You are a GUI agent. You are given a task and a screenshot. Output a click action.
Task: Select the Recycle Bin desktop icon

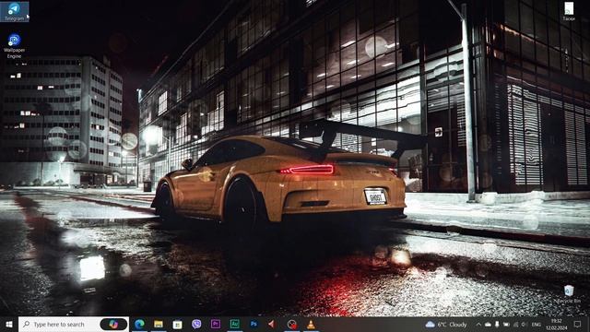click(569, 294)
